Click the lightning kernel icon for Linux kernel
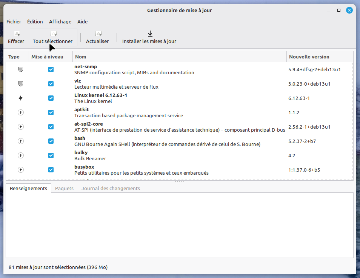 click(21, 98)
